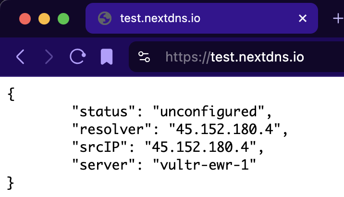Screen dimensions: 344x197
Task: Close the window with red button
Action: [x=25, y=19]
